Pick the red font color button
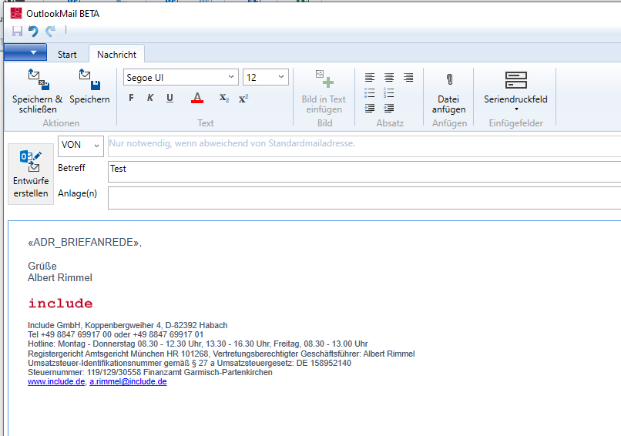Image resolution: width=621 pixels, height=436 pixels. (x=197, y=98)
